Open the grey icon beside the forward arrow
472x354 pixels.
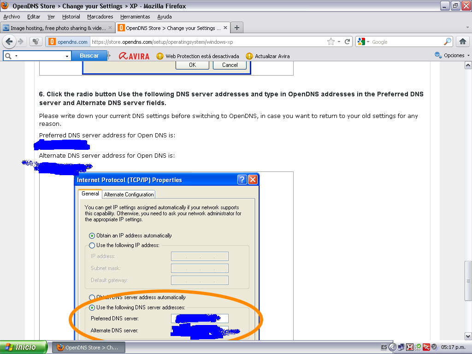36,41
